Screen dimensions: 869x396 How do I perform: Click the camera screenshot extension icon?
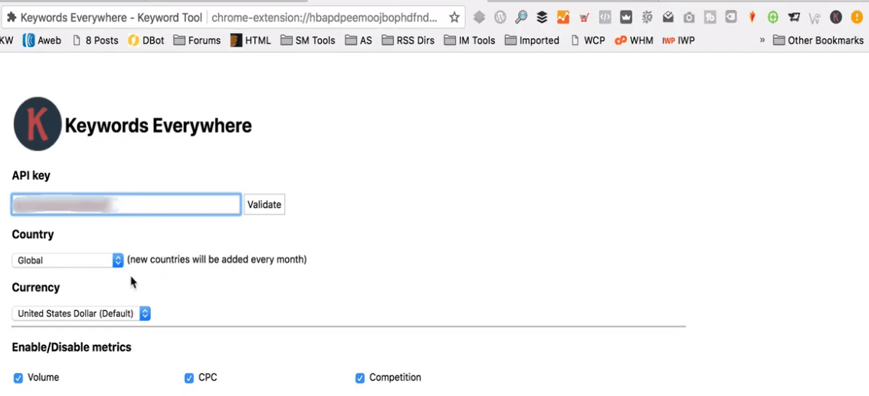[689, 17]
